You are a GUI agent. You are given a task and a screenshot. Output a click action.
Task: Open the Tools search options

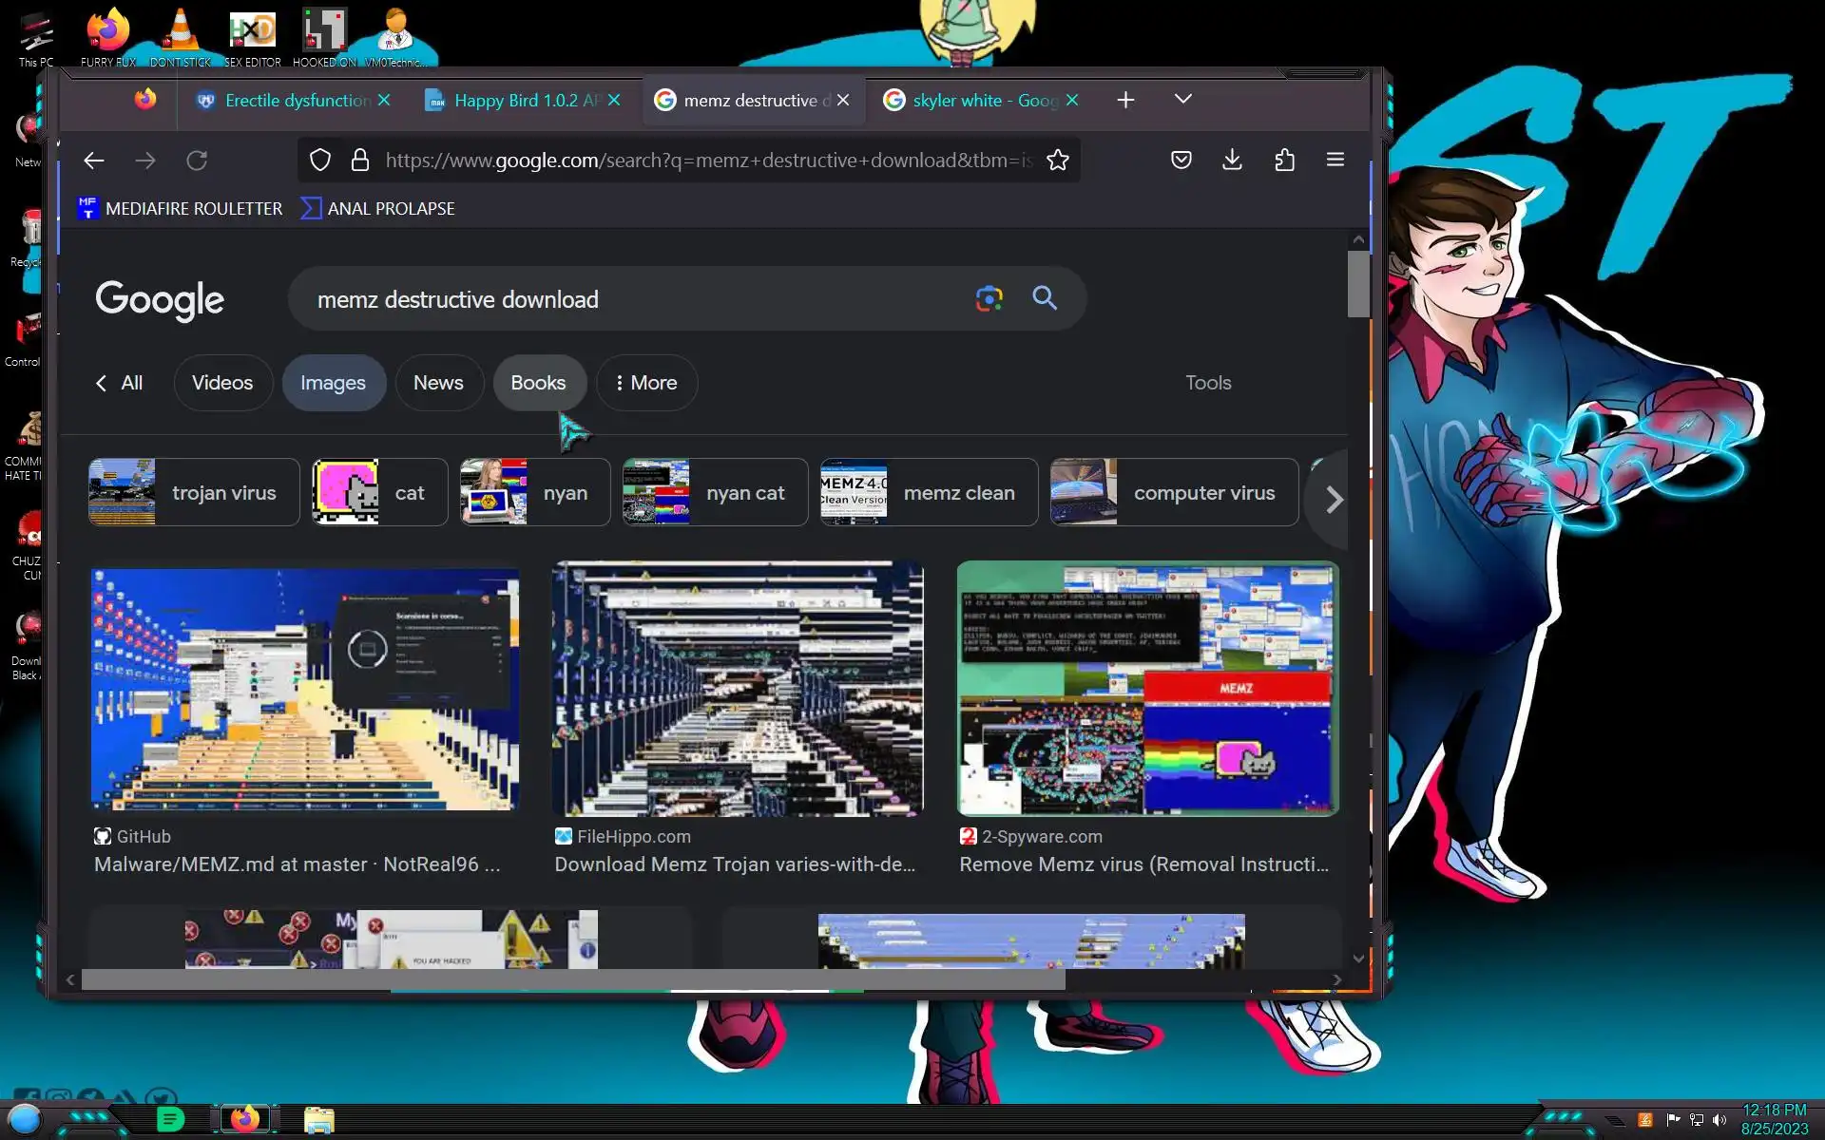1207,383
